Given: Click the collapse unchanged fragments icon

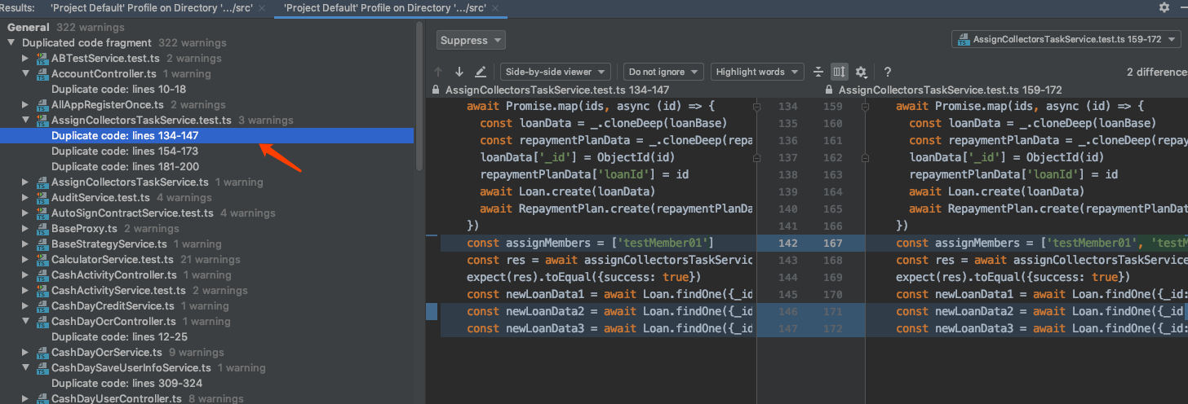Looking at the screenshot, I should [818, 72].
